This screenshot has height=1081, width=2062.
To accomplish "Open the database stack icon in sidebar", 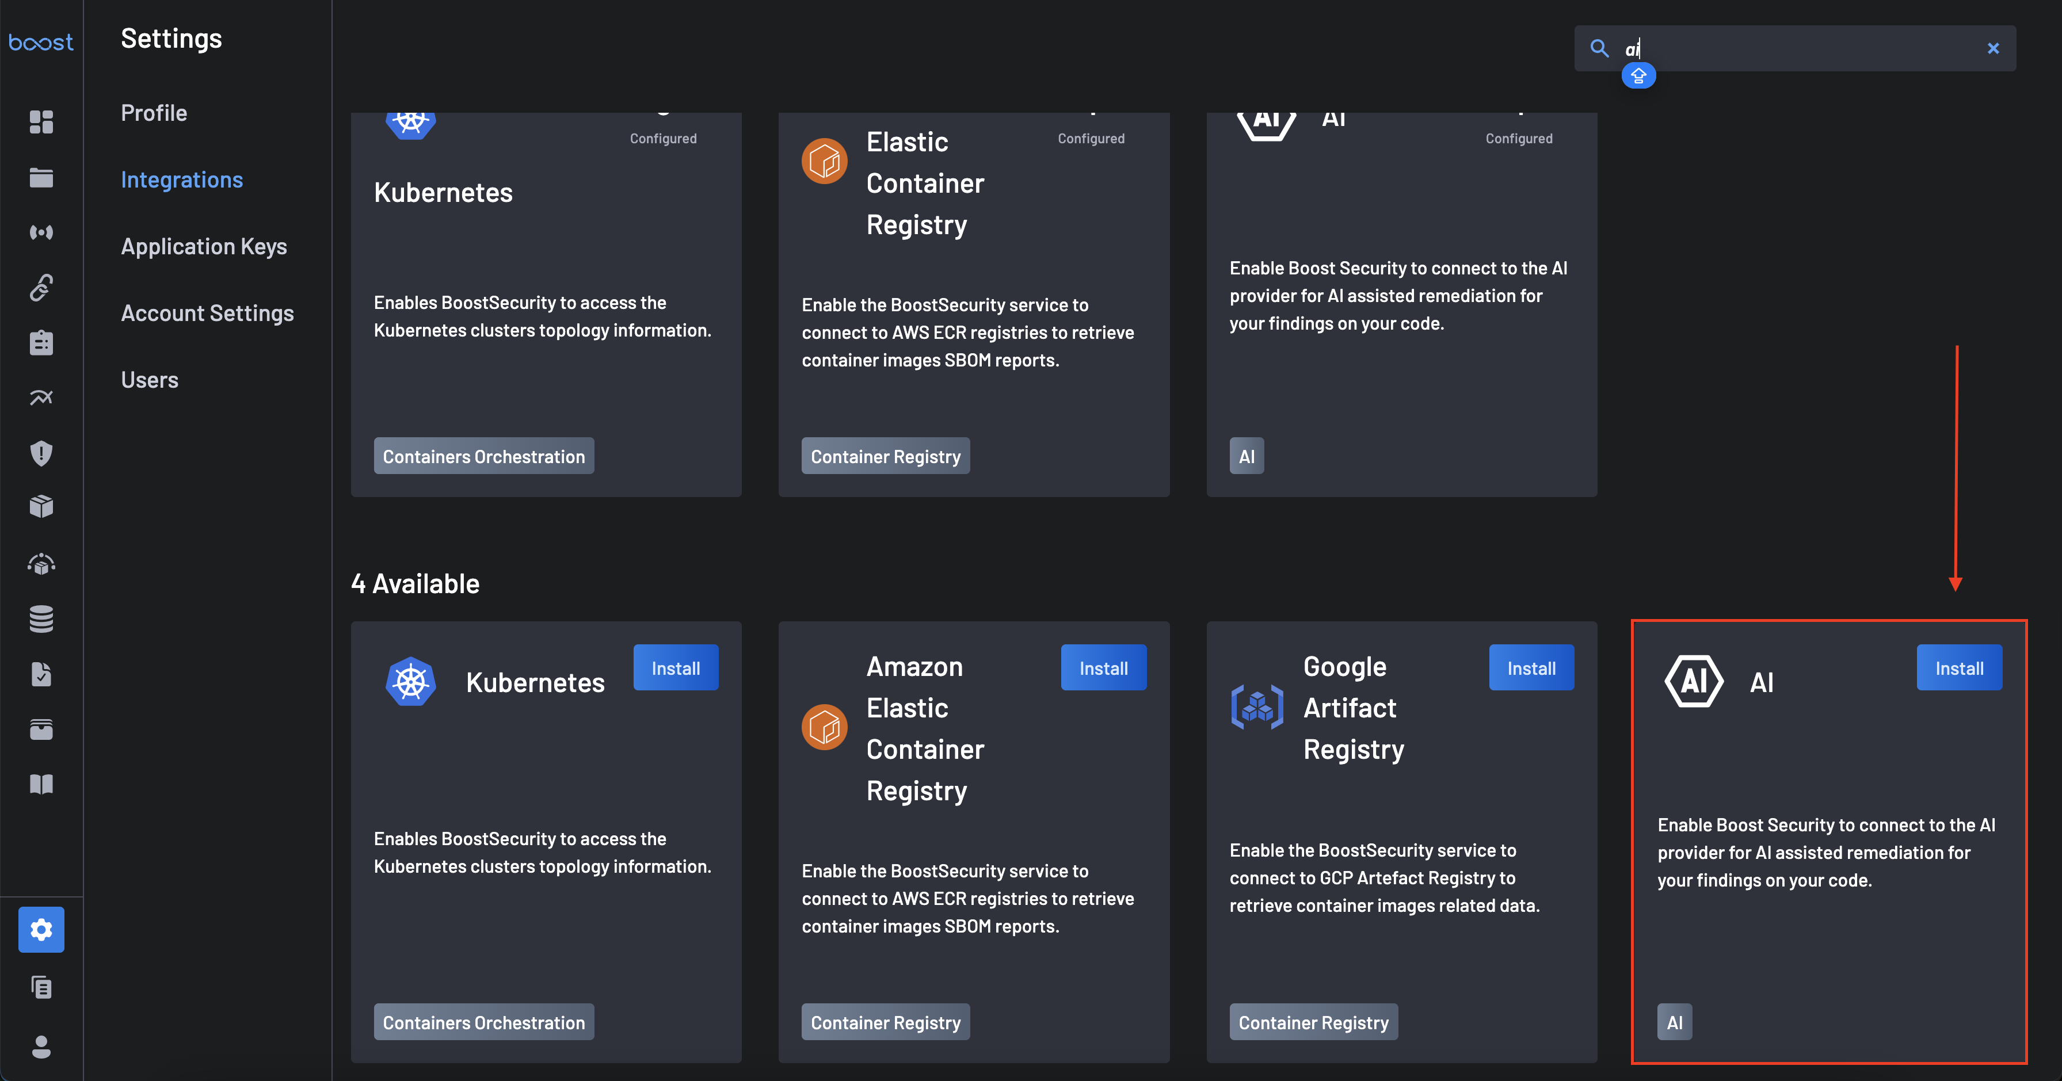I will point(41,618).
